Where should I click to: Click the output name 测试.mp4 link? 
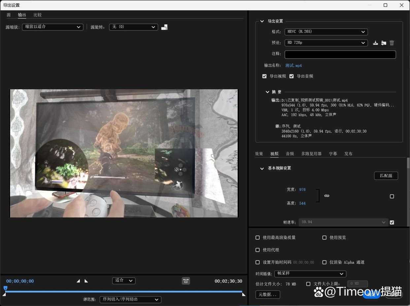(x=293, y=65)
